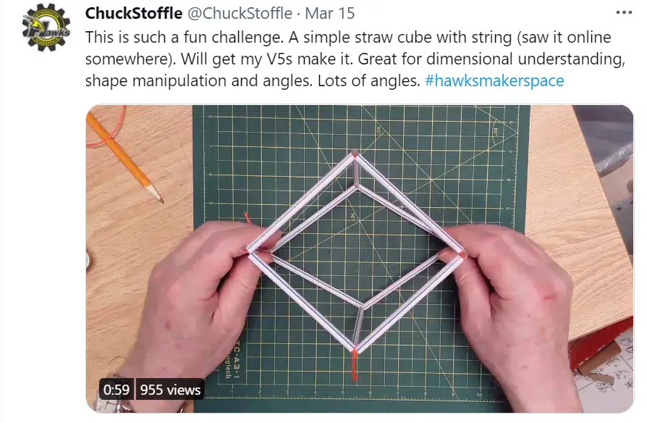Open the tweet via Mar 15 timestamp
This screenshot has height=423, width=647.
tap(330, 13)
